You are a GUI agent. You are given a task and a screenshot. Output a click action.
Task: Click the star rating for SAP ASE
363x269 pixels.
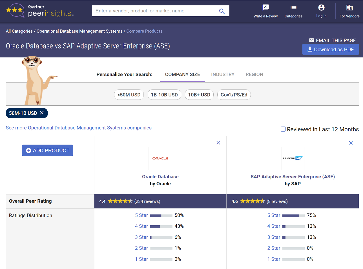pyautogui.click(x=253, y=201)
